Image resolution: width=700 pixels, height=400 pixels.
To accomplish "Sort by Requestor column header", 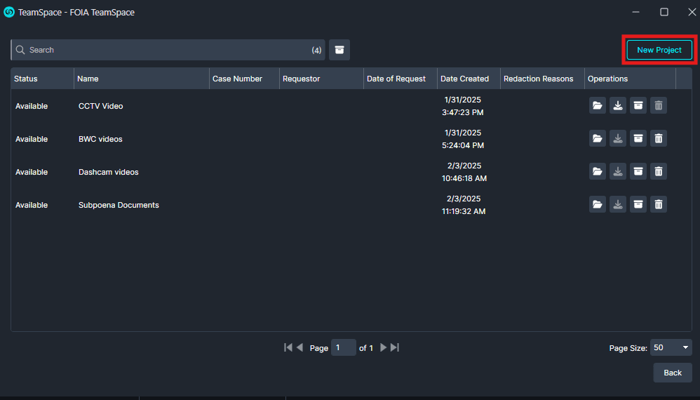I will [x=321, y=79].
